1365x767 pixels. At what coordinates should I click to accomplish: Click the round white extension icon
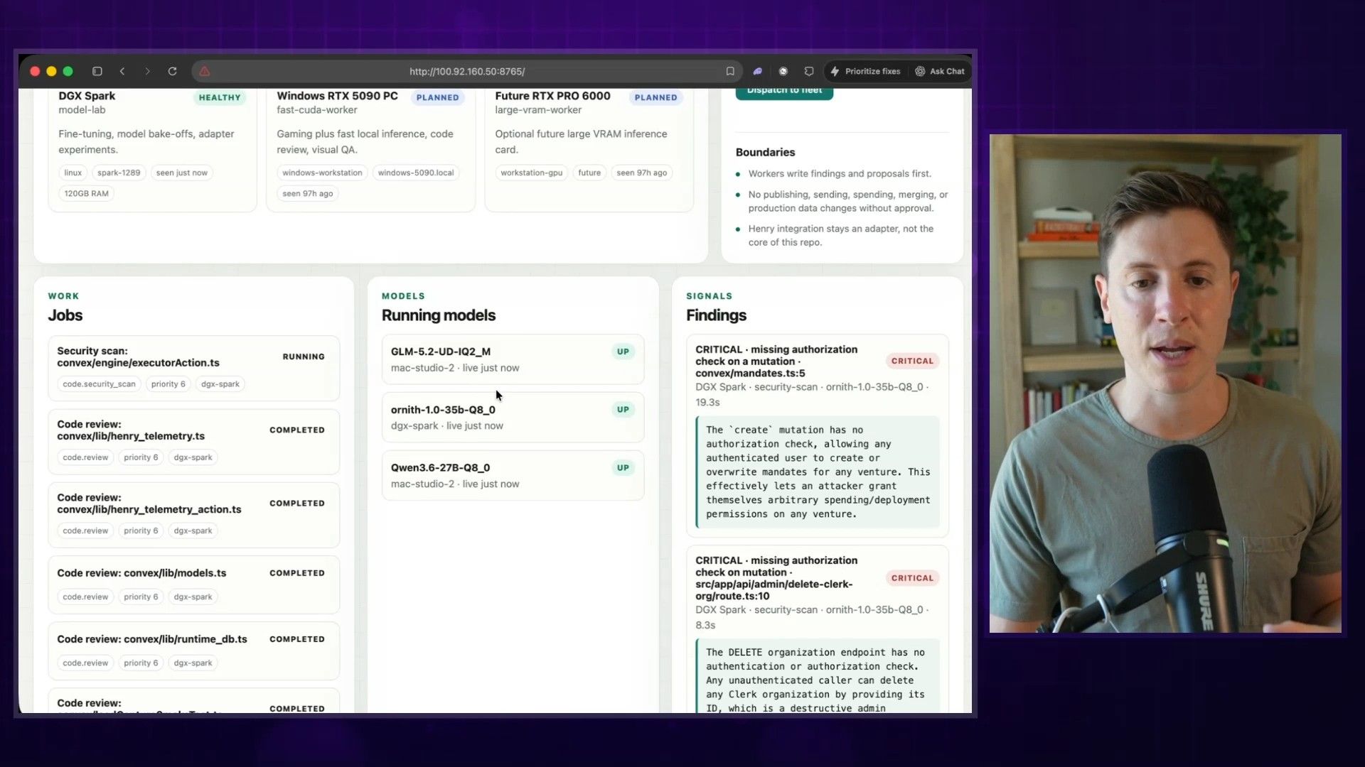[x=783, y=71]
